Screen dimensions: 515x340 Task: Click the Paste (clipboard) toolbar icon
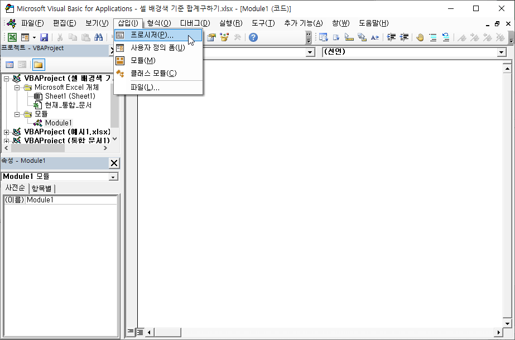tap(86, 37)
